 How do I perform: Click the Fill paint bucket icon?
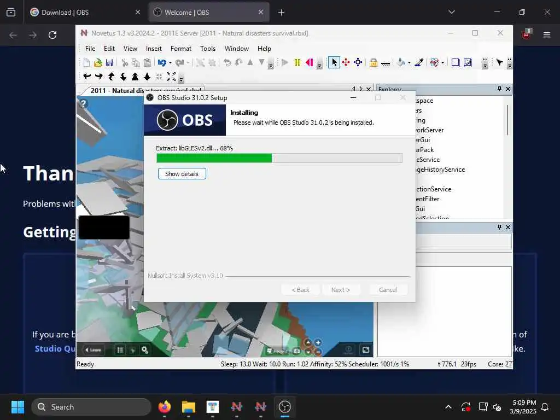click(x=401, y=63)
